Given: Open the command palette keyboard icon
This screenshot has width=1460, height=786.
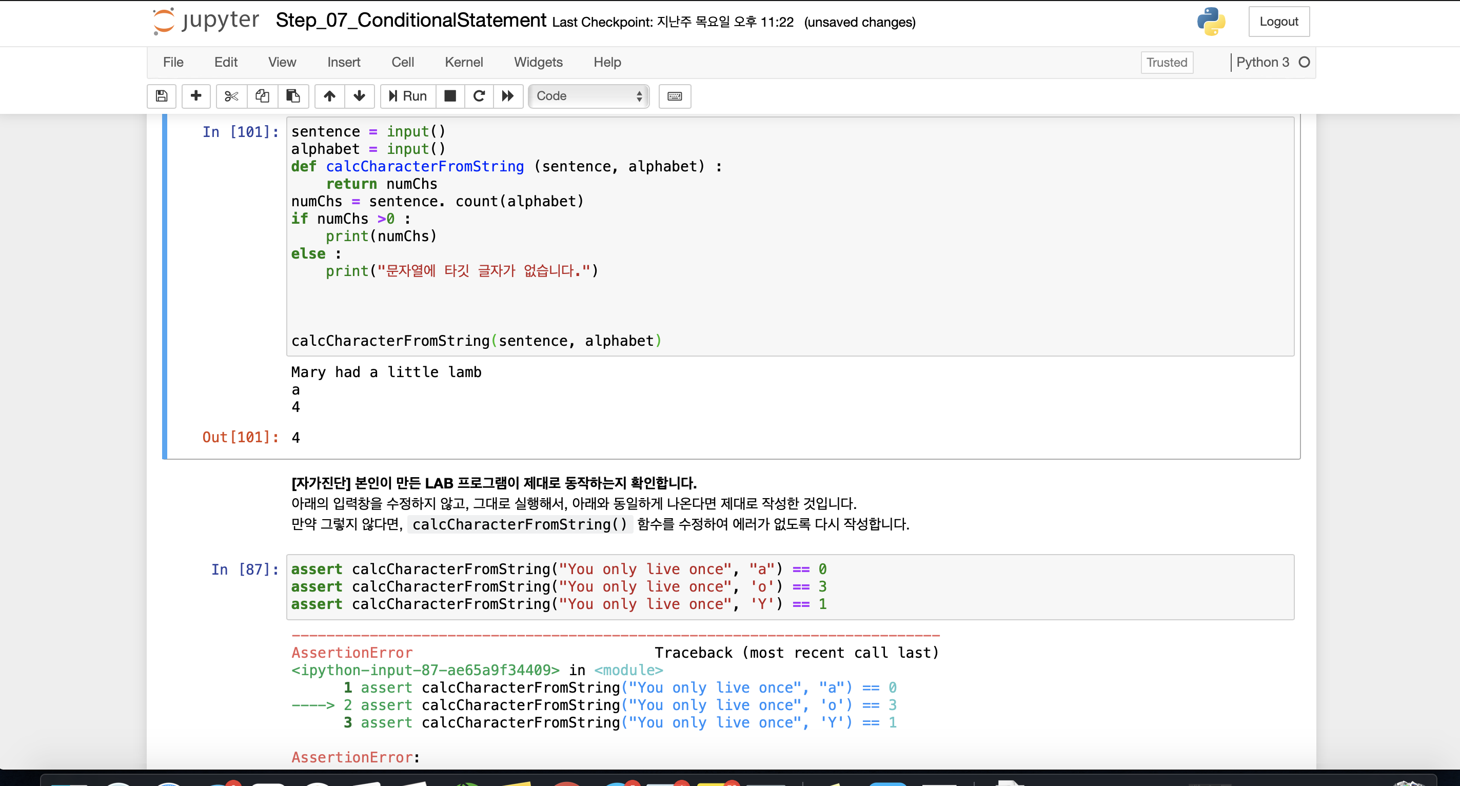Looking at the screenshot, I should click(x=675, y=96).
